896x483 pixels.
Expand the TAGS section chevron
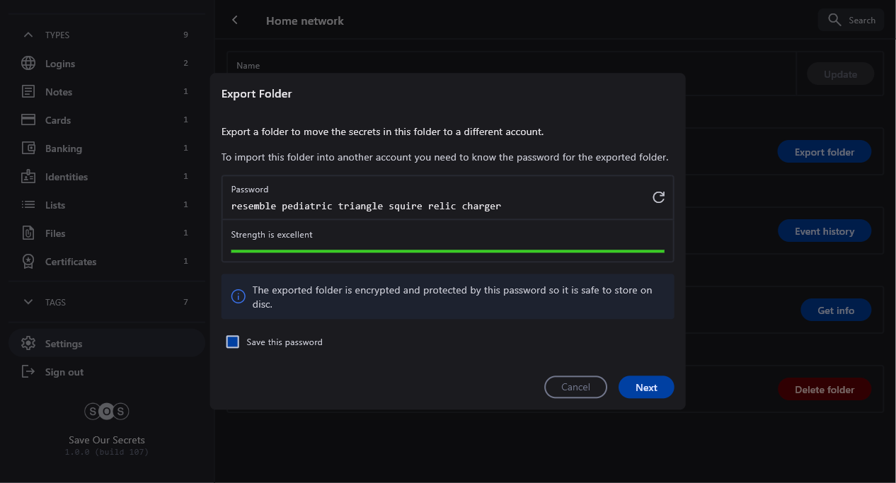[28, 302]
